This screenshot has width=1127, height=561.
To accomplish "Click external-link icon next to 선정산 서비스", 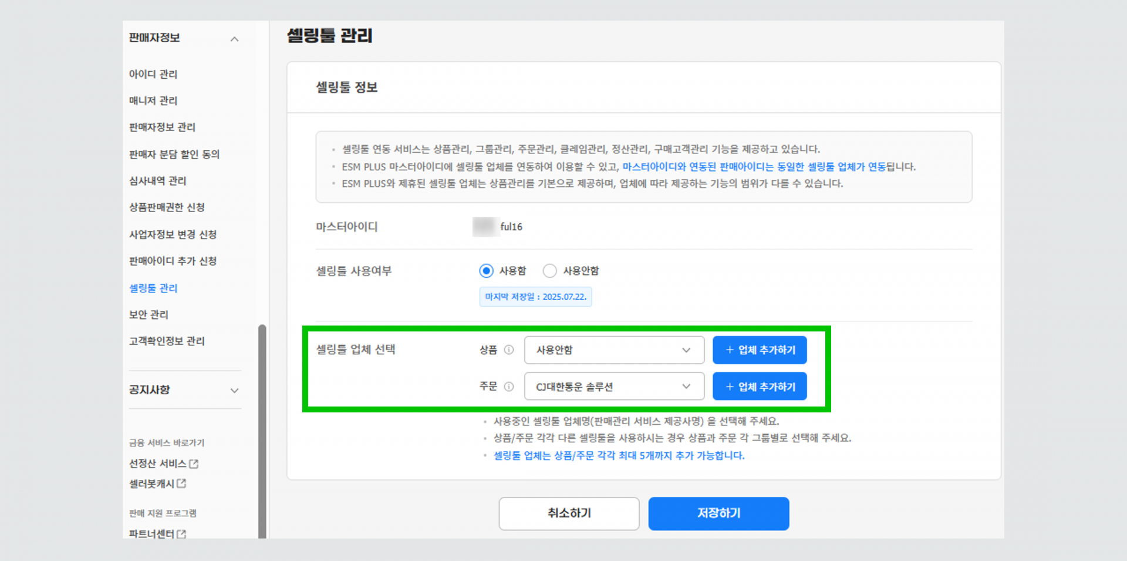I will point(194,464).
